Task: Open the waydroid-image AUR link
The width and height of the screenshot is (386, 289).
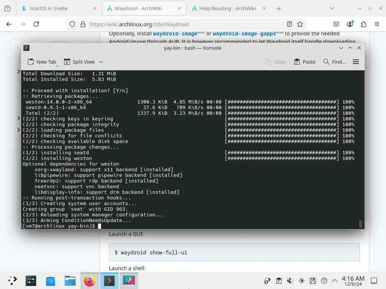Action: [175, 33]
